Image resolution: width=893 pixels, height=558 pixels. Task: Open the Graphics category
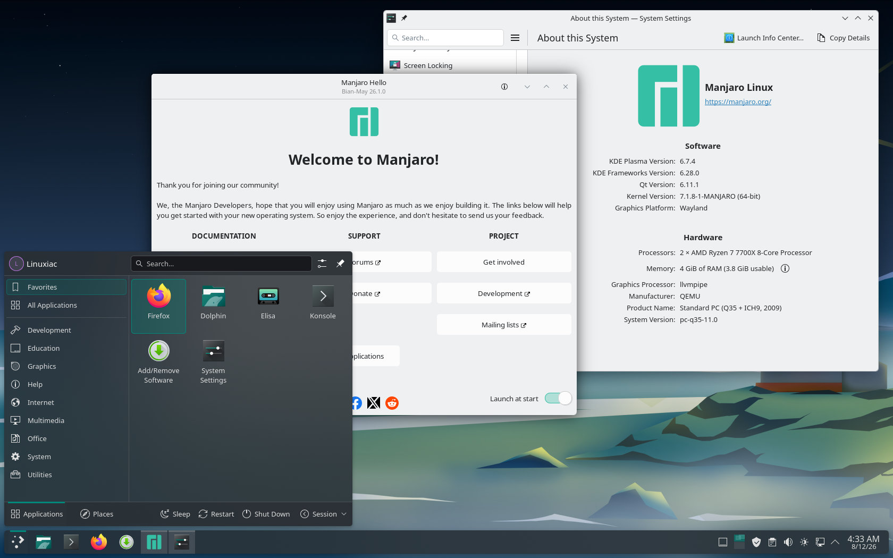pos(66,366)
